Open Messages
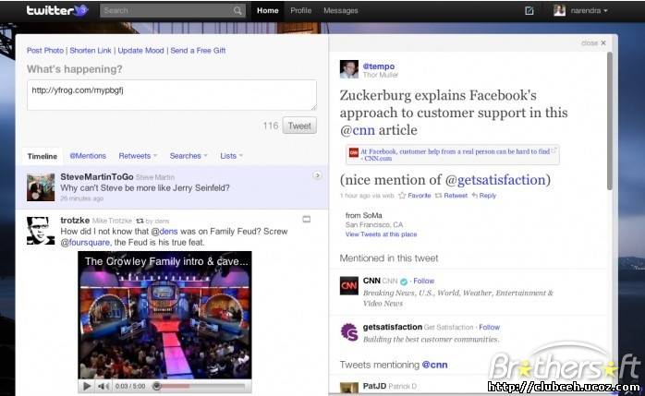The height and width of the screenshot is (396, 645). 341,11
